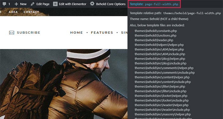This screenshot has height=119, width=223.
Task: Select themes\behold\inc\header\include.php entry
Action: click(x=162, y=110)
